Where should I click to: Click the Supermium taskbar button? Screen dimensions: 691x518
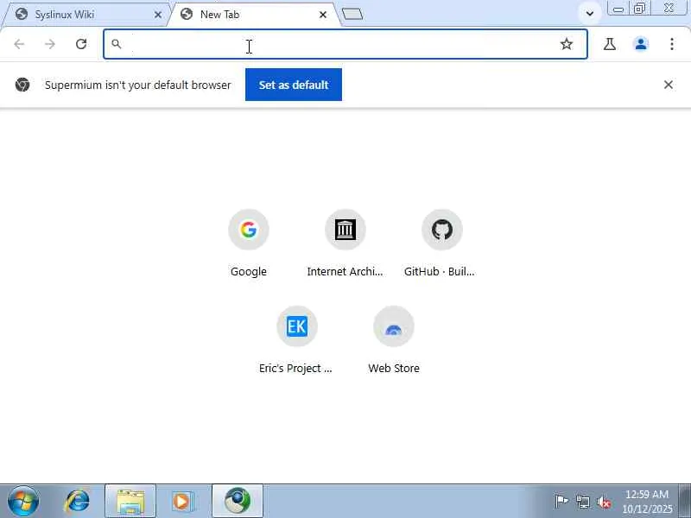(x=238, y=502)
